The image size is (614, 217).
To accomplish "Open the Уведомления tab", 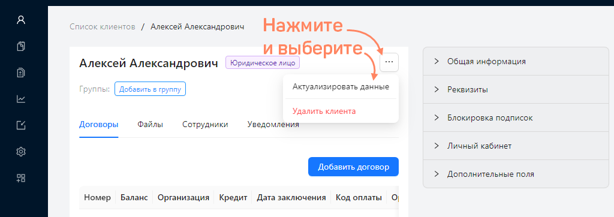I will point(273,125).
